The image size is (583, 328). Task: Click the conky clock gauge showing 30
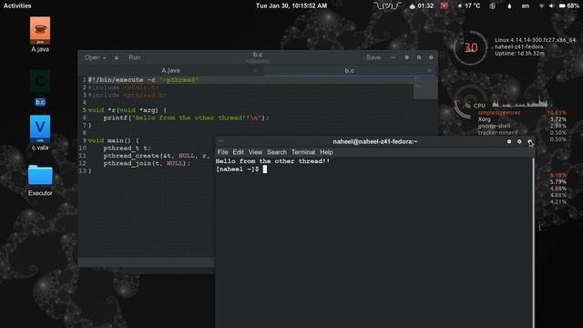coord(470,48)
